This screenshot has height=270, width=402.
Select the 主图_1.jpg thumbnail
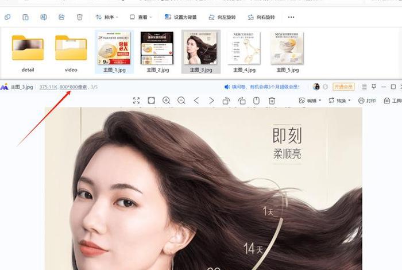tap(114, 52)
